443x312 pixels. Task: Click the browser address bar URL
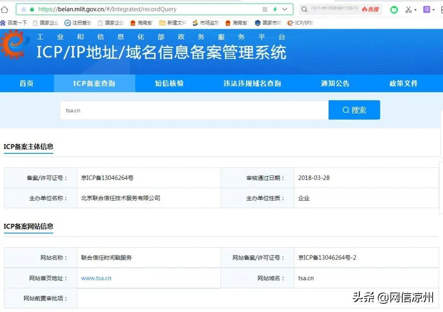107,9
